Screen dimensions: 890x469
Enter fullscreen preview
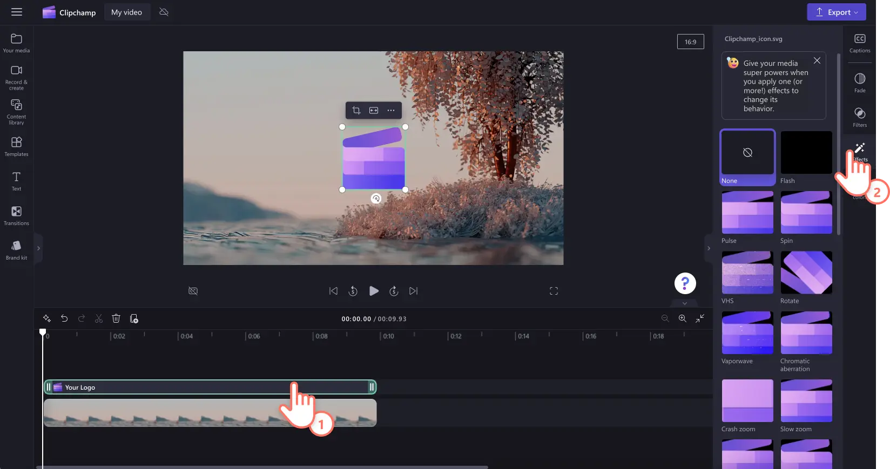point(554,291)
